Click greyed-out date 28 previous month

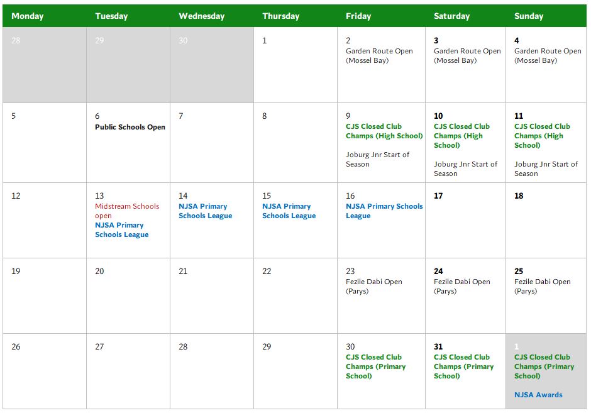(16, 41)
